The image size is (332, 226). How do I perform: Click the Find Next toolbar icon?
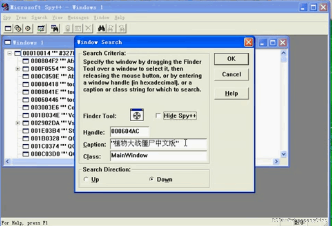tap(111, 28)
